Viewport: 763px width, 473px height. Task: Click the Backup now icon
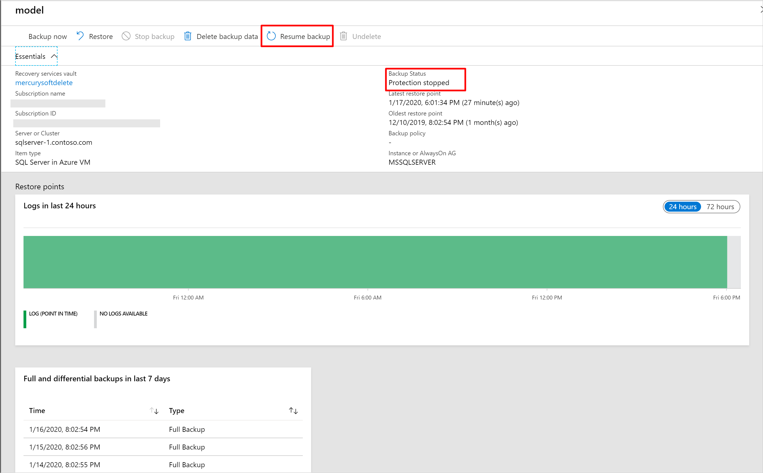(48, 36)
